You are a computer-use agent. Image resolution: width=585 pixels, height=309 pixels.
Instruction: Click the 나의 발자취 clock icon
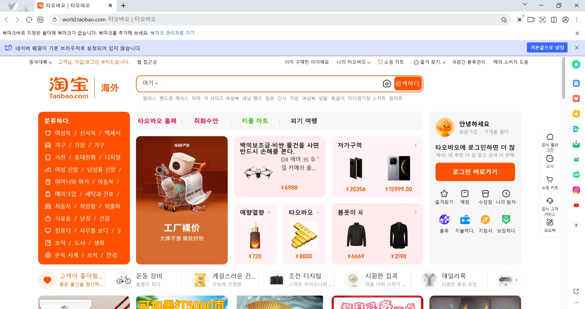(506, 194)
